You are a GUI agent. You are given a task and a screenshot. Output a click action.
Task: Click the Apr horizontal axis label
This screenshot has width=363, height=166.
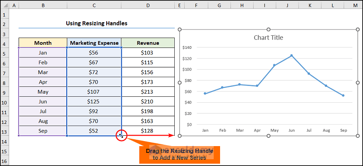click(257, 130)
